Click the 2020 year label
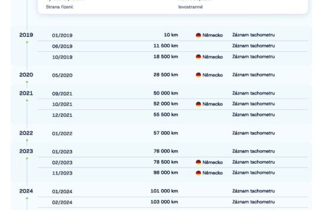 26,75
